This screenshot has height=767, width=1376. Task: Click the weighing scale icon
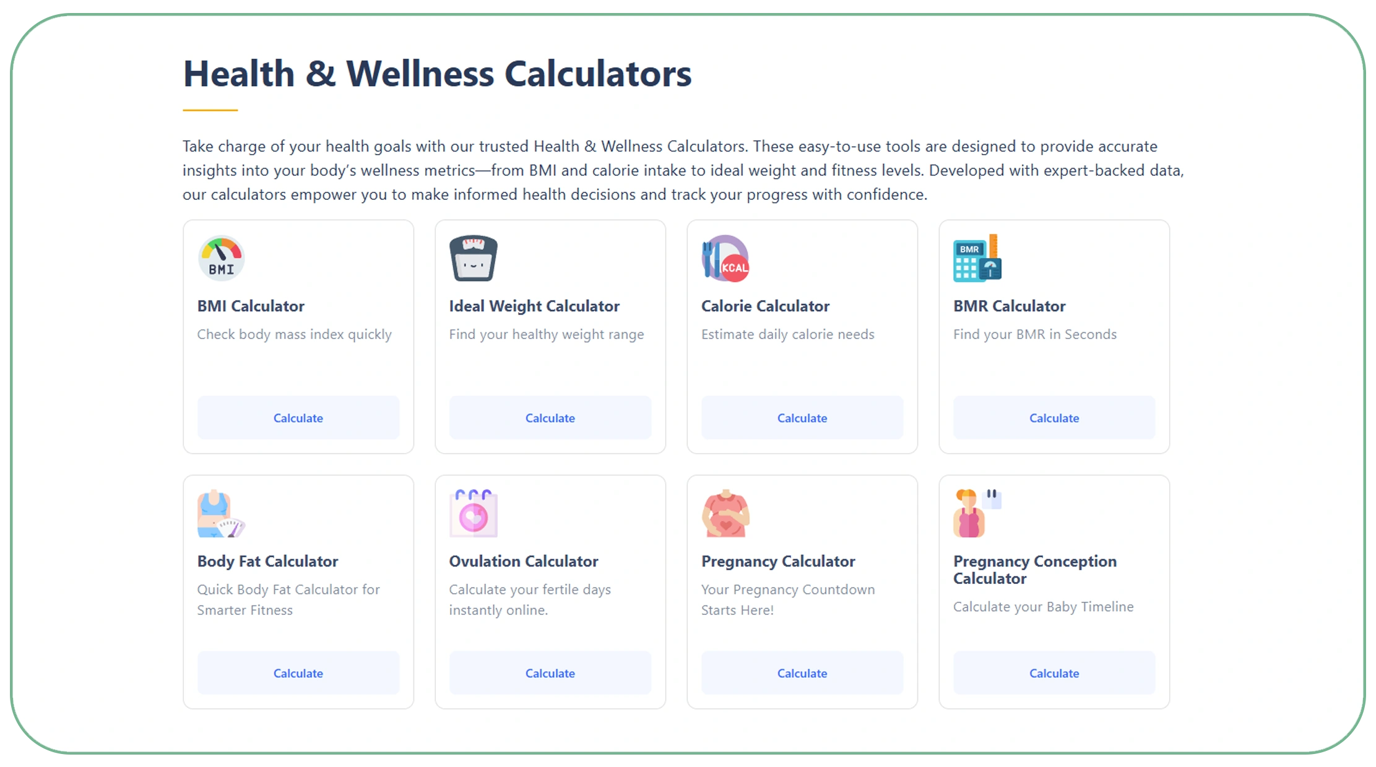point(474,258)
